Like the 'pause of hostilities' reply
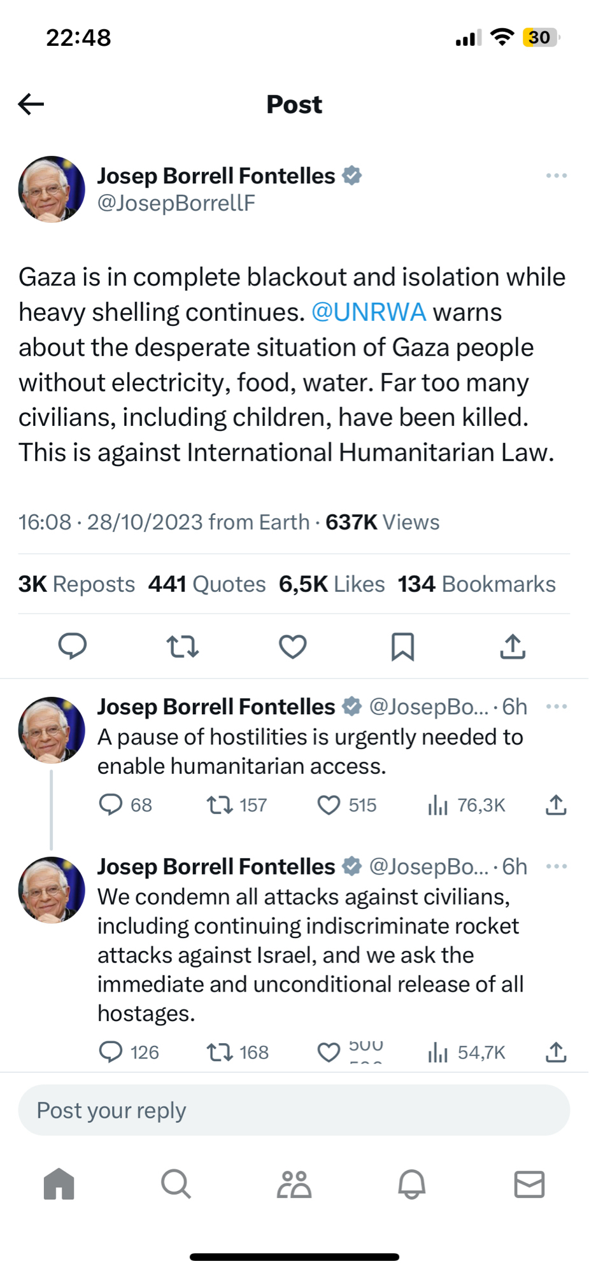 click(329, 805)
